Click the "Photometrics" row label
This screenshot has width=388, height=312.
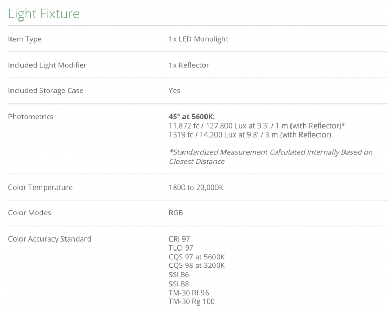click(30, 117)
